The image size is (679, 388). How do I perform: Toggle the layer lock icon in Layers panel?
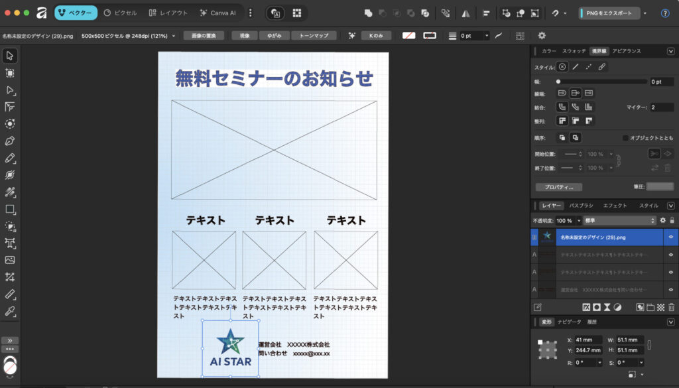pos(672,220)
